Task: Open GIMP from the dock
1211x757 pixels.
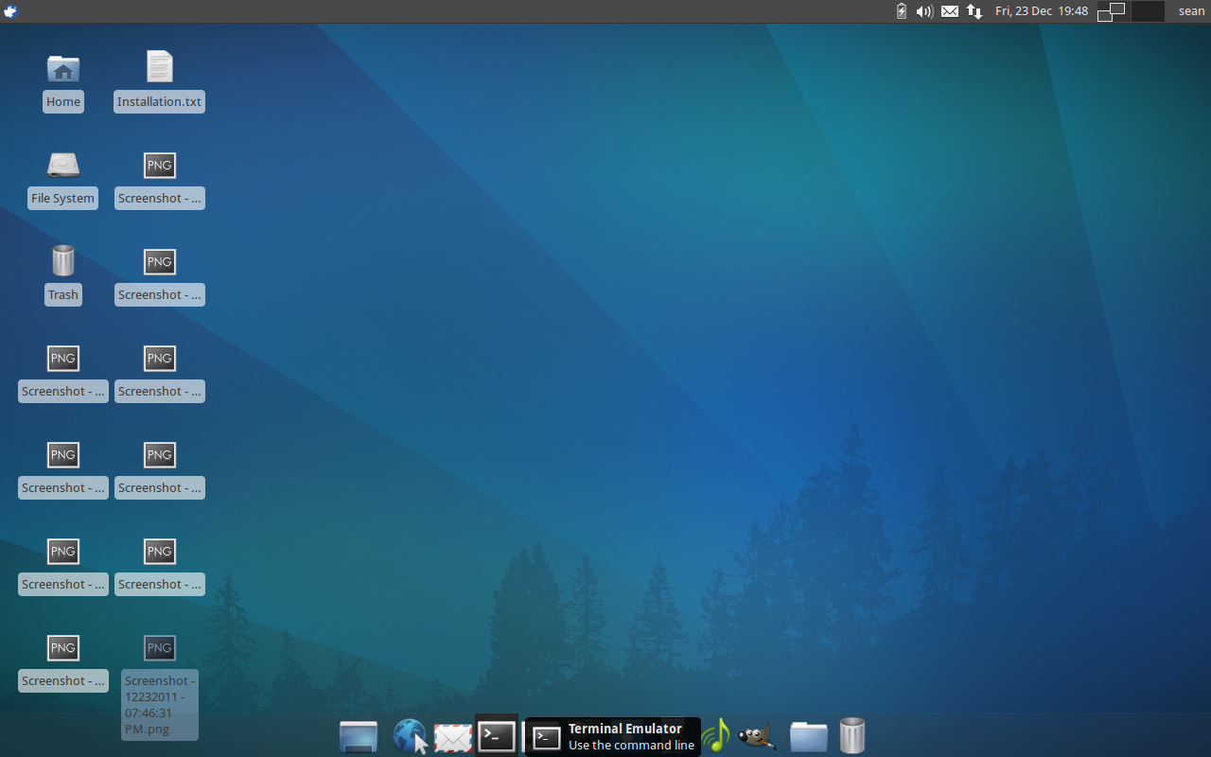Action: coord(756,735)
